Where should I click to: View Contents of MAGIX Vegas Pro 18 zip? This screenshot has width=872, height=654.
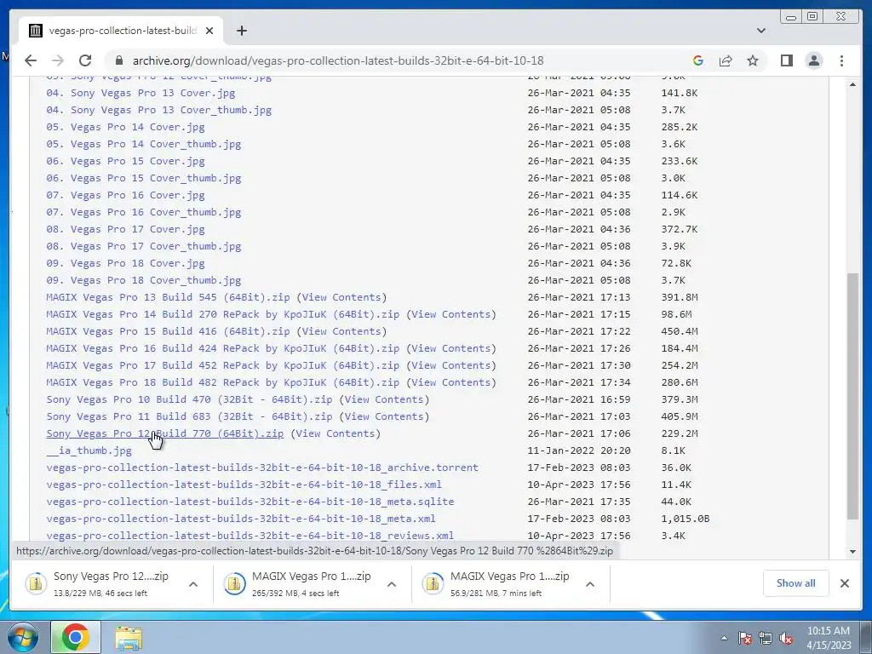tap(451, 382)
